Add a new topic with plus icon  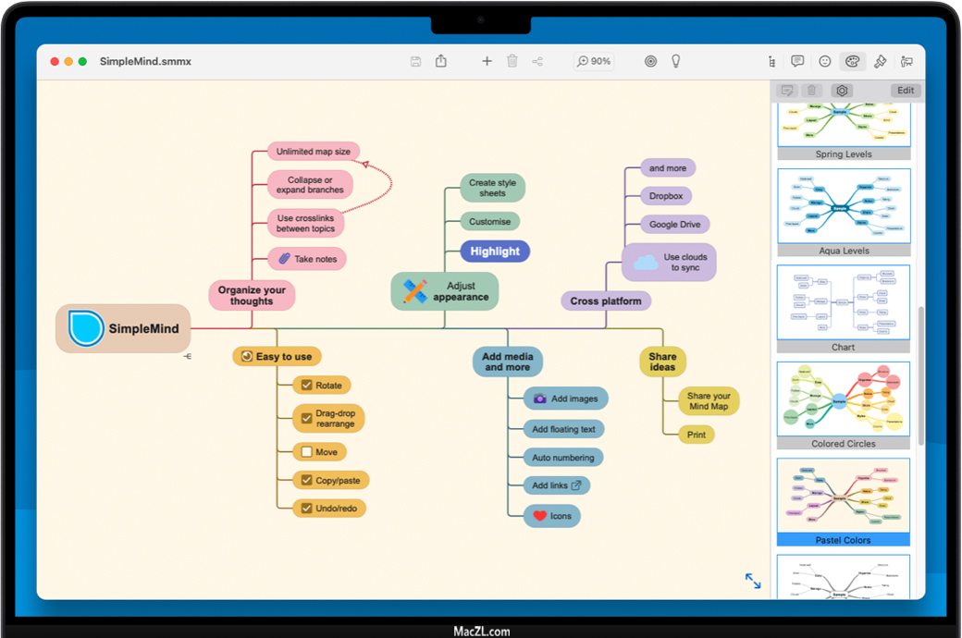487,61
